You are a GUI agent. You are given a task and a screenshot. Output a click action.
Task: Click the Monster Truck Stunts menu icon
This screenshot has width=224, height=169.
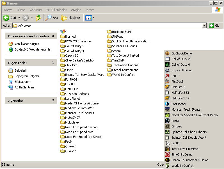point(167,109)
